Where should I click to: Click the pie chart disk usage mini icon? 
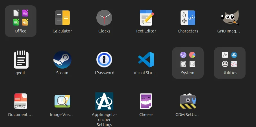[x=192, y=55]
